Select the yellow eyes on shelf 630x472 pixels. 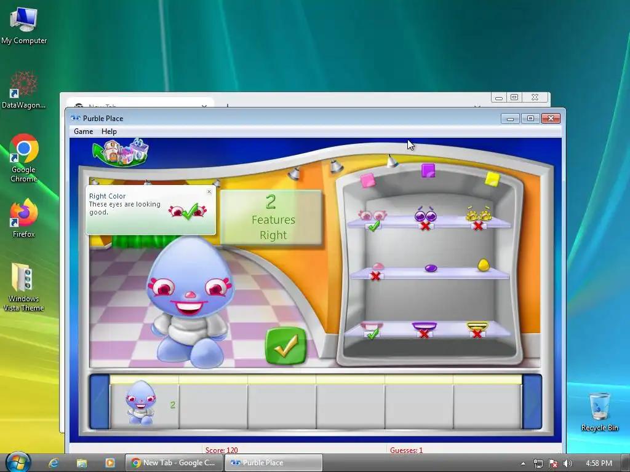pyautogui.click(x=479, y=214)
